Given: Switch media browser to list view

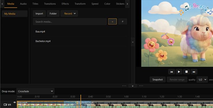Looking at the screenshot, I should click(x=112, y=22).
